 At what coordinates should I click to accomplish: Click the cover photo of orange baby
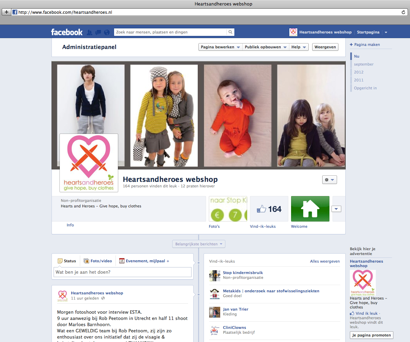tap(237, 116)
